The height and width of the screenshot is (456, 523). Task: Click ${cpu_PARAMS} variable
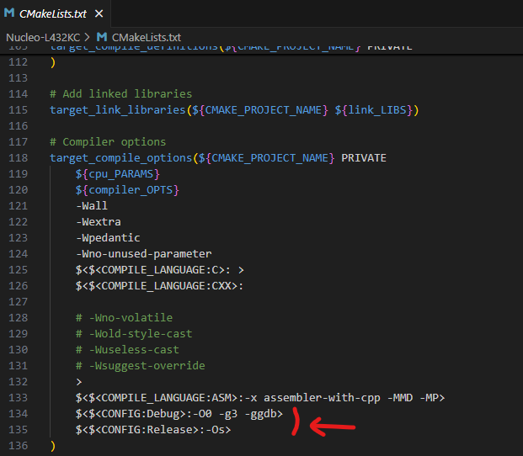pyautogui.click(x=118, y=174)
